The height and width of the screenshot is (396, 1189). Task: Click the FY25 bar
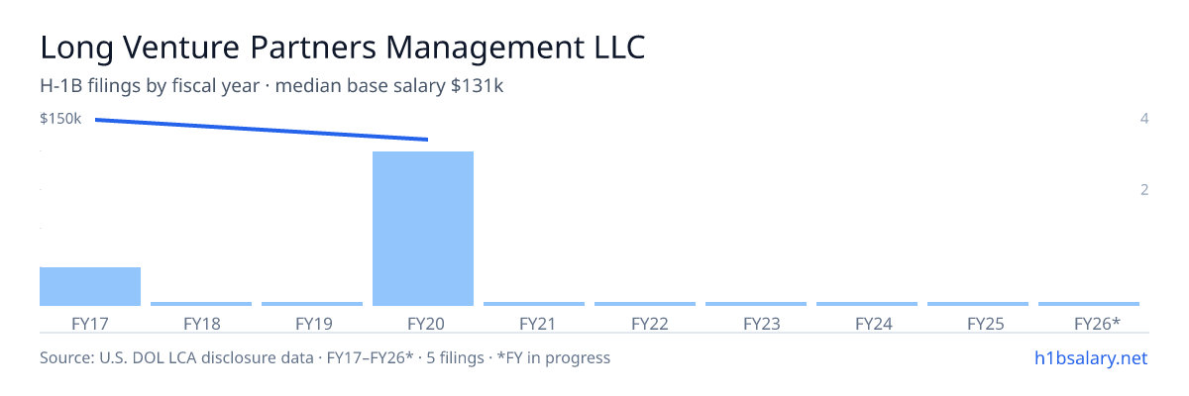pos(978,304)
